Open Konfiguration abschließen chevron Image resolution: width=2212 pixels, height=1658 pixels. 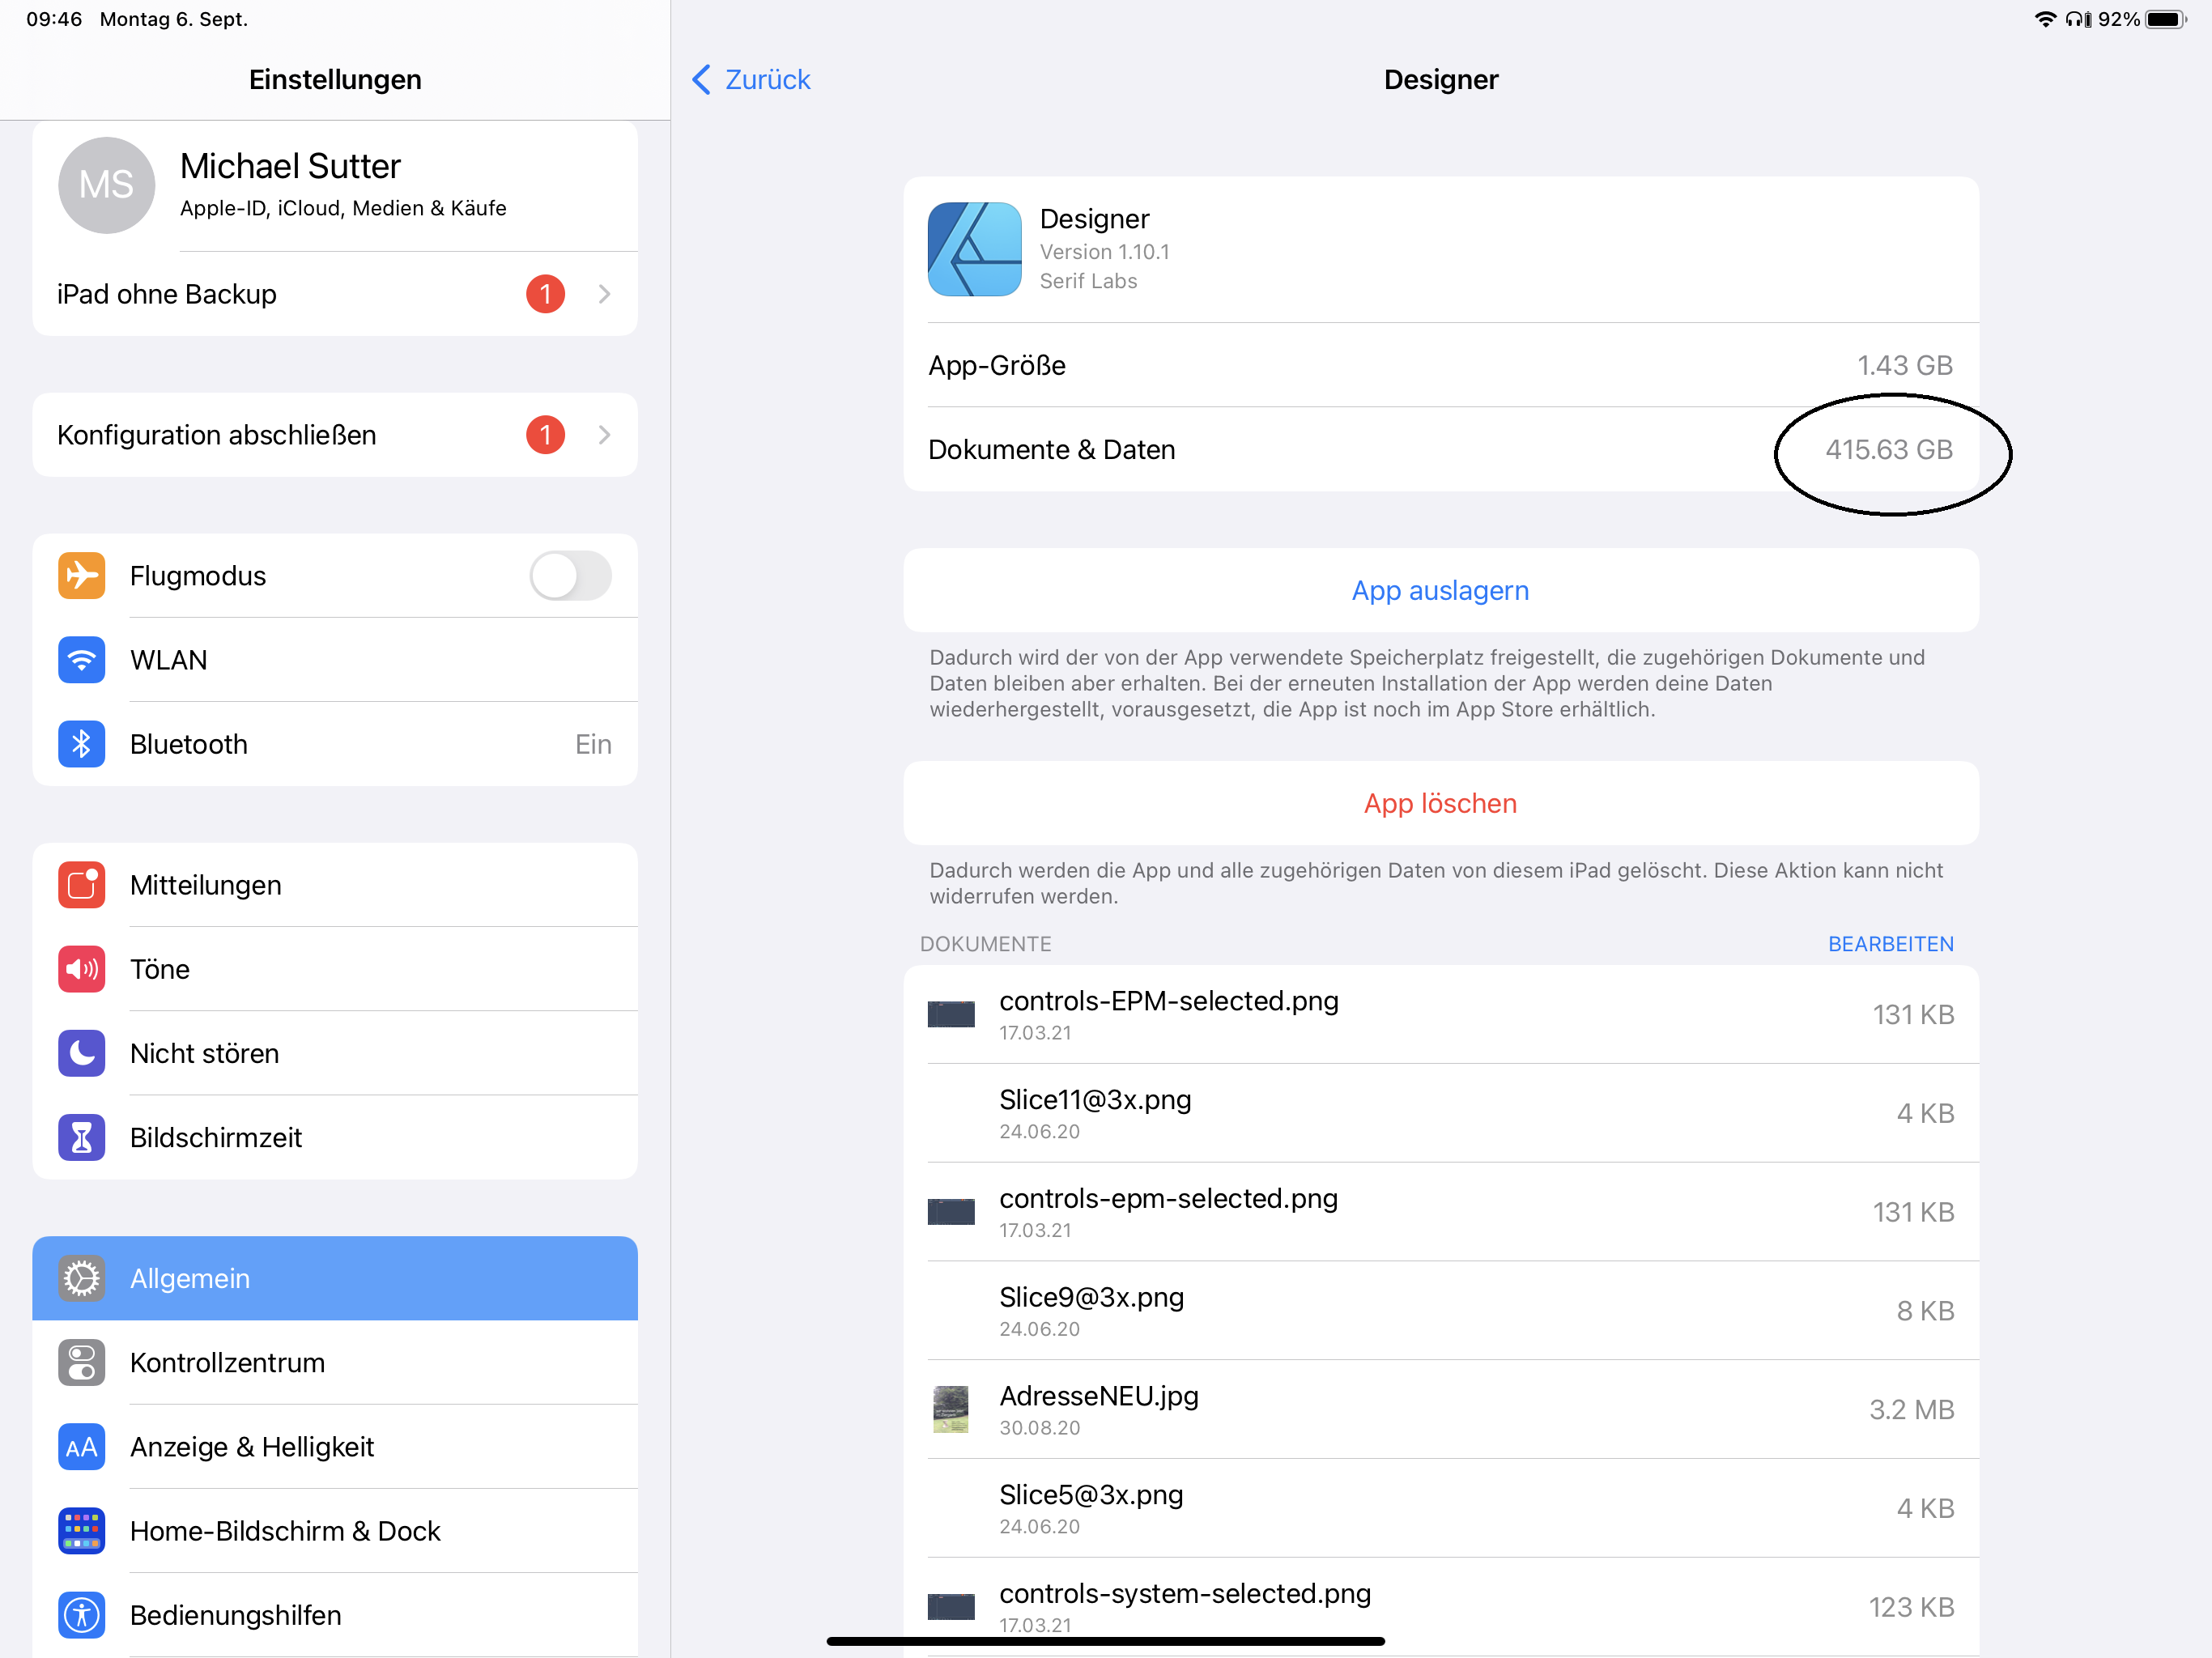[x=604, y=435]
